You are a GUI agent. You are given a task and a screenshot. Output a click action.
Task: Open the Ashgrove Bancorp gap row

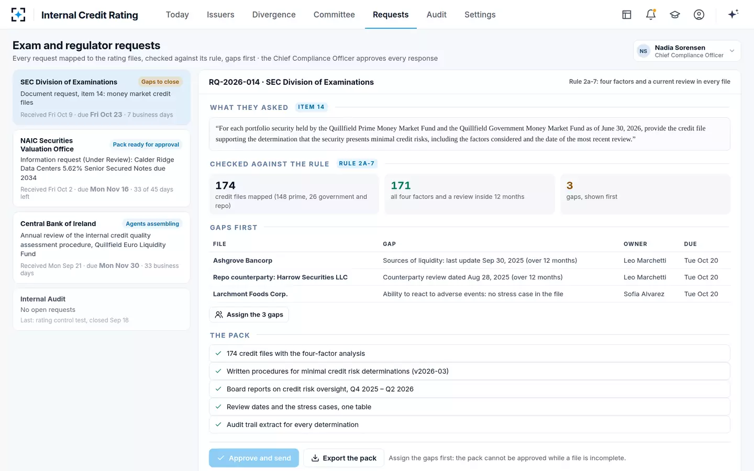[x=470, y=261]
